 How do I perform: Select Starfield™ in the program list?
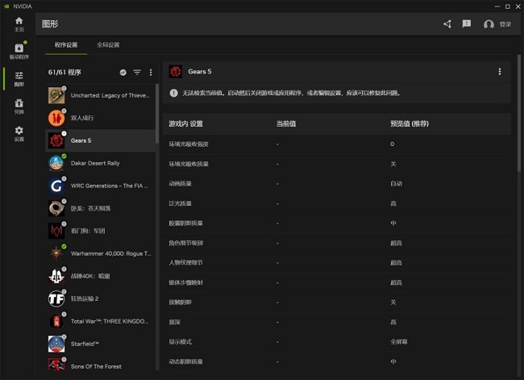click(85, 344)
